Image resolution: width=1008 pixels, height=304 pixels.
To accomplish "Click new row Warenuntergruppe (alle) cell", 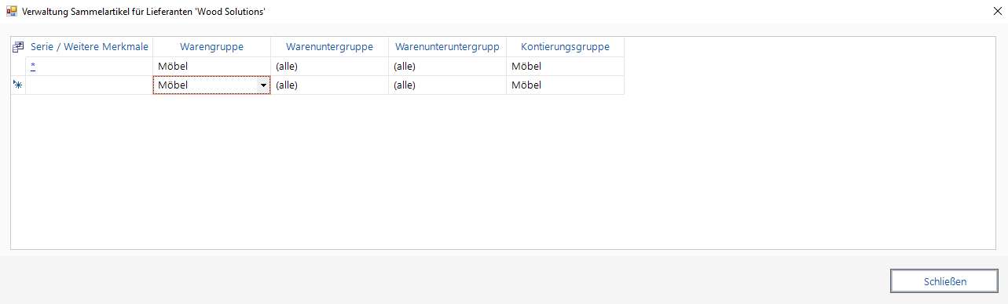I will pos(330,85).
